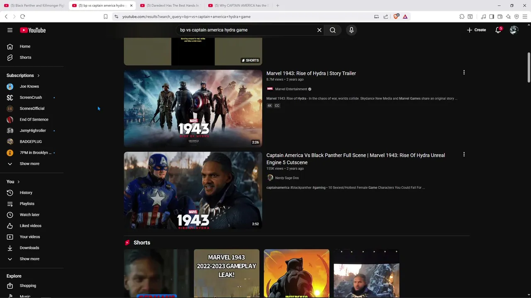The height and width of the screenshot is (298, 531).
Task: Open more options for Story Trailer video
Action: [464, 72]
